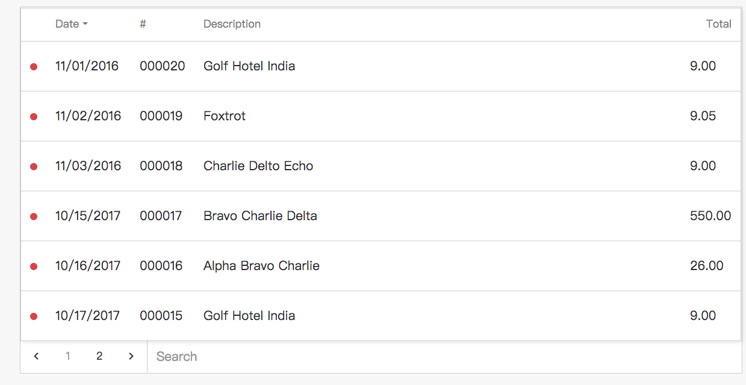Image resolution: width=746 pixels, height=385 pixels.
Task: Click red status dot for invoice 000015
Action: coord(34,316)
